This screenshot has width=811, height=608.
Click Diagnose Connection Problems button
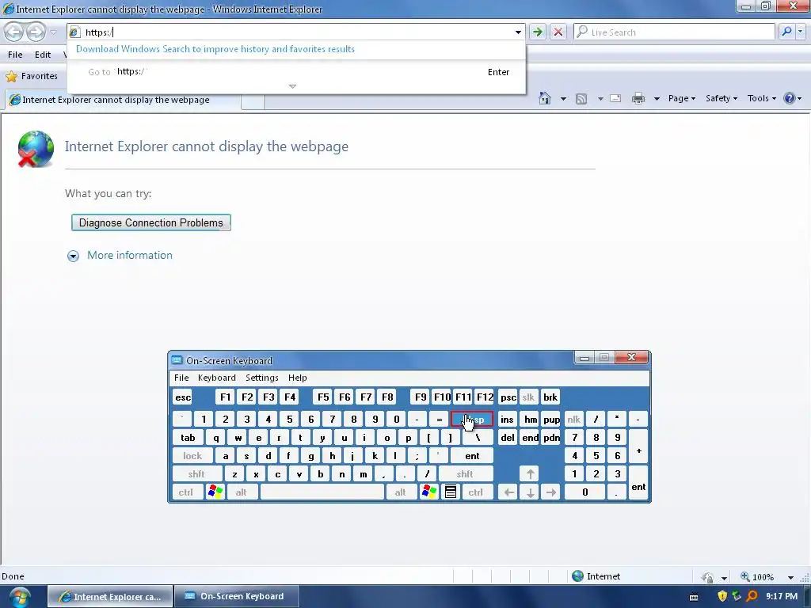point(151,222)
